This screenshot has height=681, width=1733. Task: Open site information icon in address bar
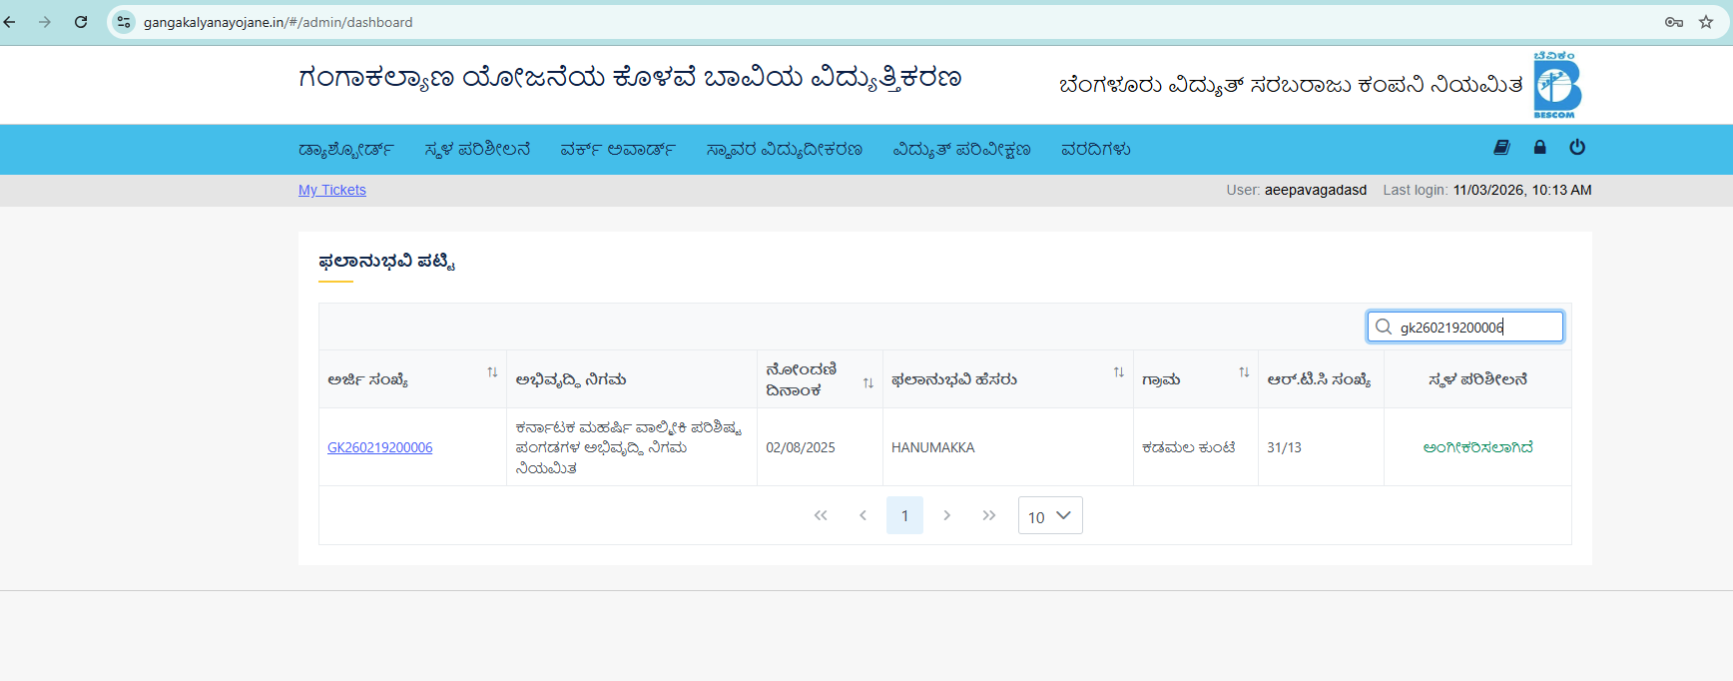[124, 22]
